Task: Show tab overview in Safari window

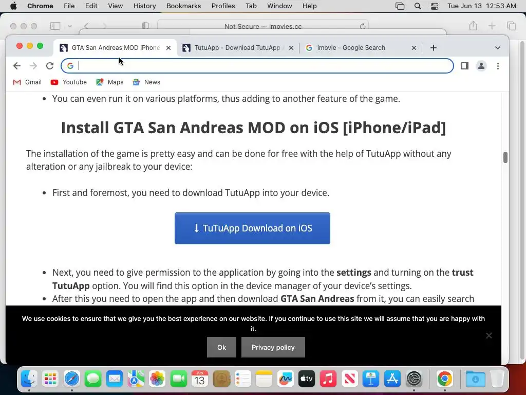Action: point(511,26)
